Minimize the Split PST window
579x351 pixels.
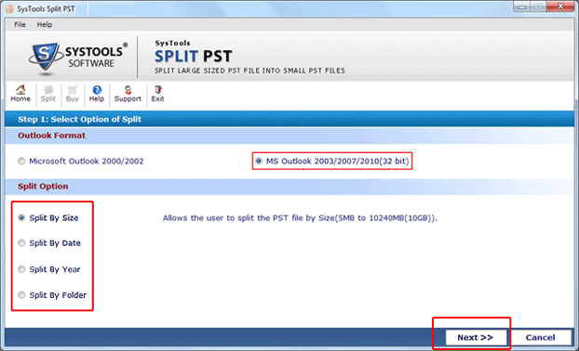point(522,7)
